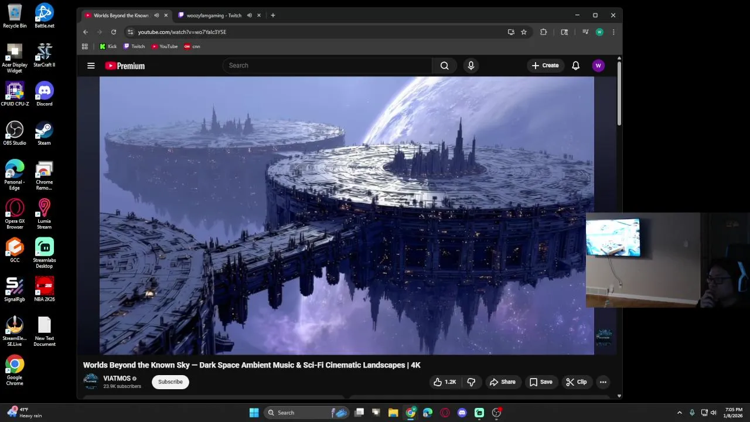
Task: Open Chrome media controls icon
Action: pyautogui.click(x=585, y=32)
